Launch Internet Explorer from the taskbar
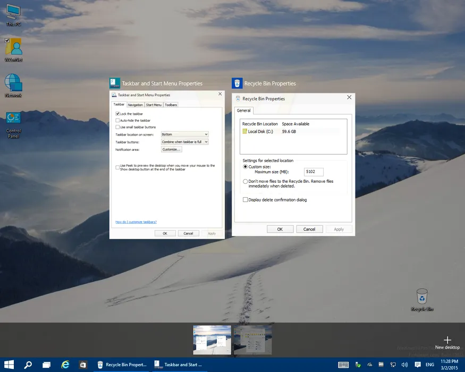The height and width of the screenshot is (372, 465). [x=65, y=365]
